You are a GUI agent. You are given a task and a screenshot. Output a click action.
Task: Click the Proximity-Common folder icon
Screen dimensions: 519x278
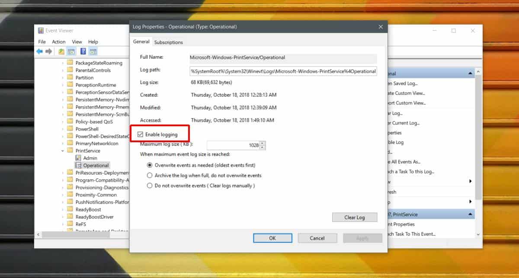pyautogui.click(x=70, y=195)
